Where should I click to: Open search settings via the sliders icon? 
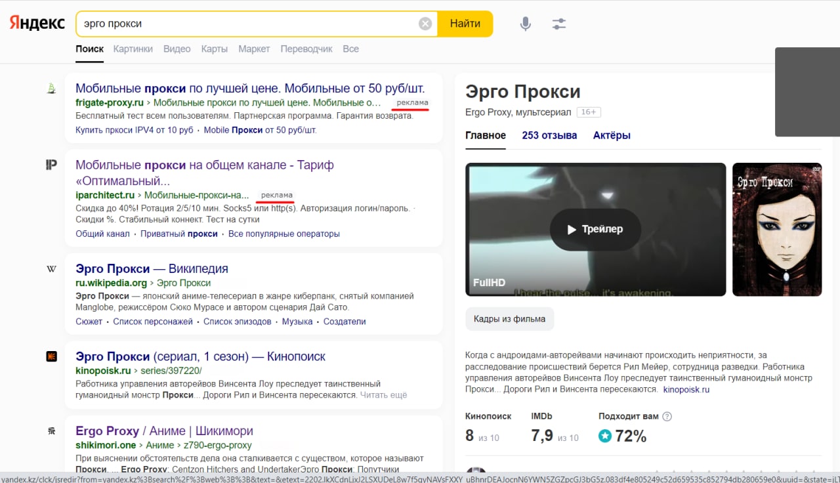559,24
